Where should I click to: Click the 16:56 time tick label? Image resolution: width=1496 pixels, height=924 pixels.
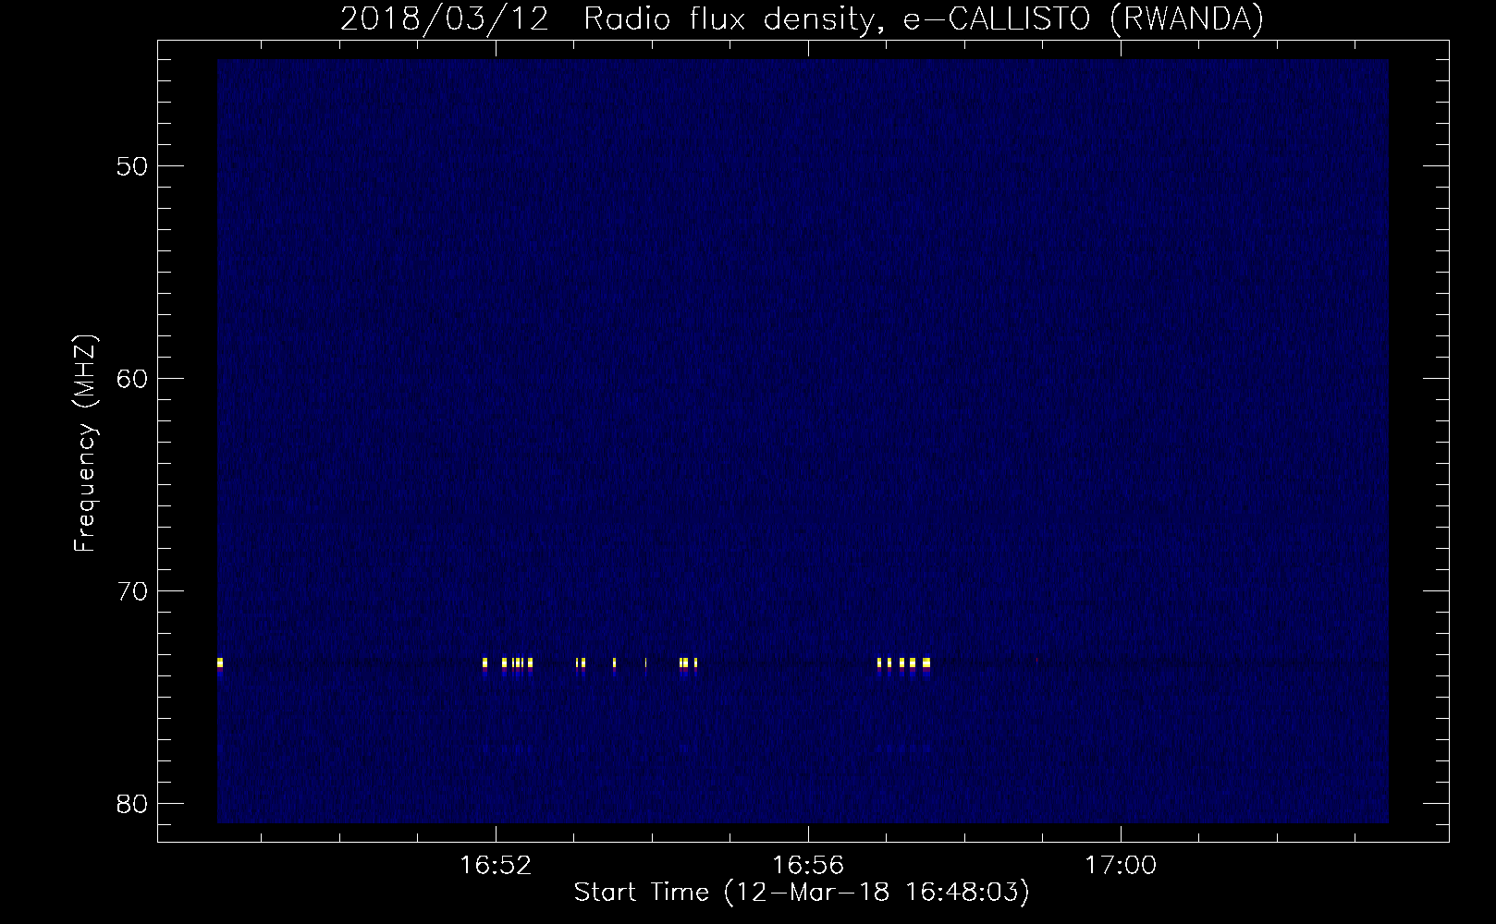pyautogui.click(x=808, y=866)
